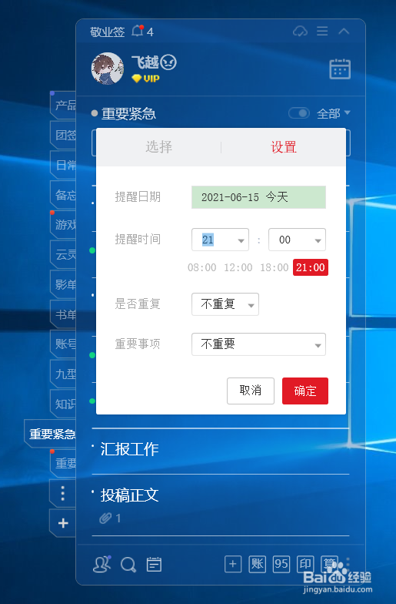
Task: Open the hour dropdown showing 21
Action: pyautogui.click(x=220, y=240)
